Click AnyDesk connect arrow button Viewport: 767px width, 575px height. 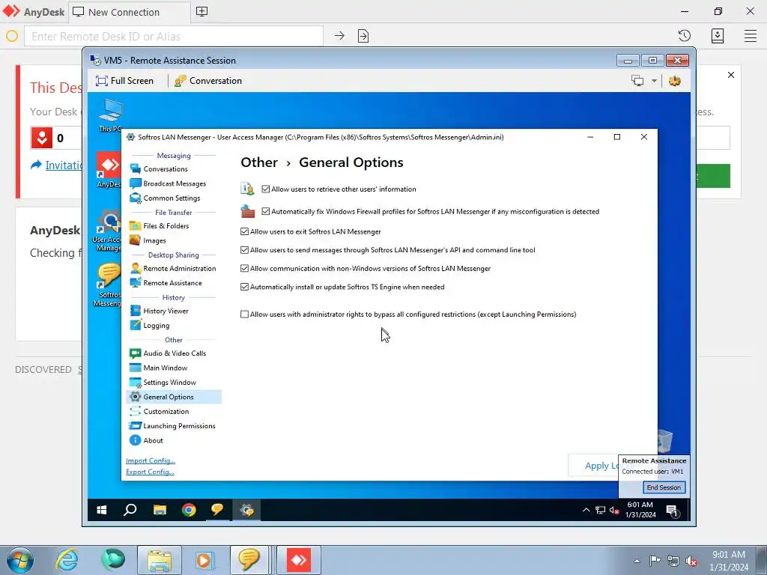pyautogui.click(x=339, y=36)
